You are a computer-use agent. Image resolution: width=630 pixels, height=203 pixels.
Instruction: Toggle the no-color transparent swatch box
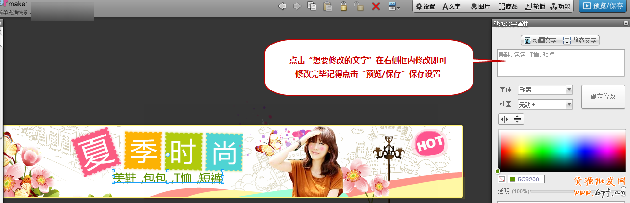pyautogui.click(x=502, y=180)
